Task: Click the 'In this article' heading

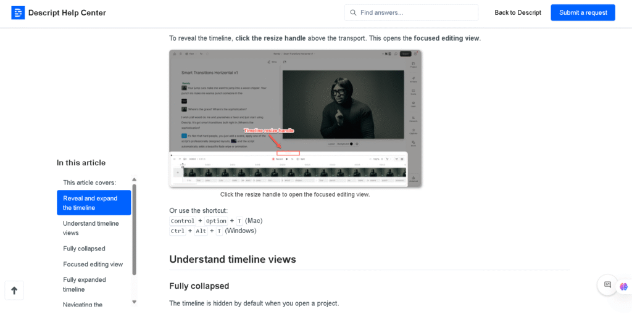Action: tap(81, 163)
